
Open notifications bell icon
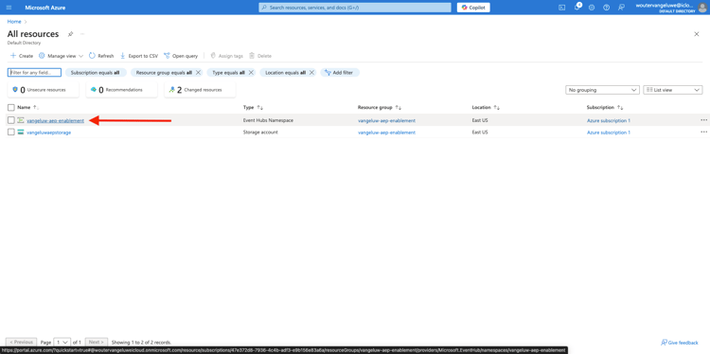pyautogui.click(x=577, y=8)
